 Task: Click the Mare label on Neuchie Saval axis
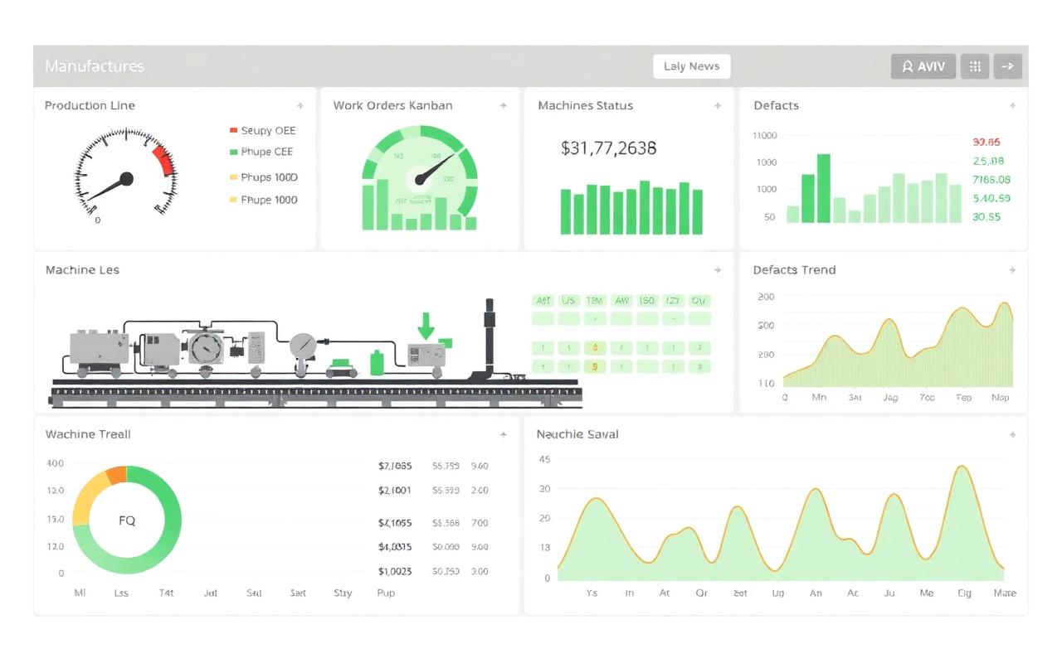tap(1004, 593)
